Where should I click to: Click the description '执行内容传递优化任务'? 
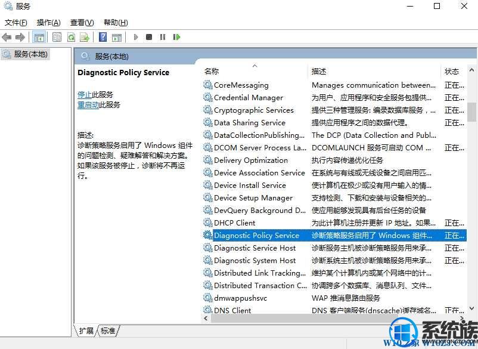point(347,160)
